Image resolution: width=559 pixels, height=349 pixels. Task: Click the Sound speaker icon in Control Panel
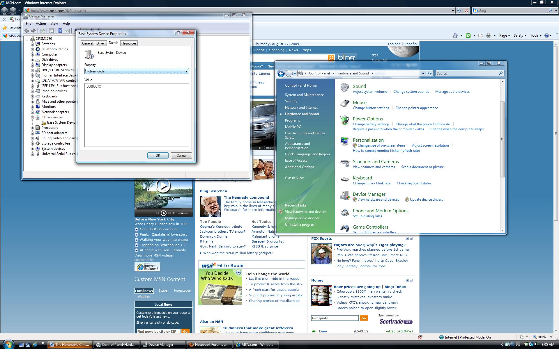tap(345, 88)
